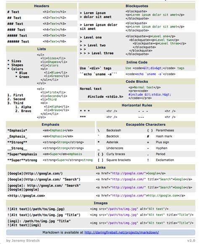Click the 'Exclamation' label
Image resolution: width=199 pixels, height=244 pixels.
165,160
